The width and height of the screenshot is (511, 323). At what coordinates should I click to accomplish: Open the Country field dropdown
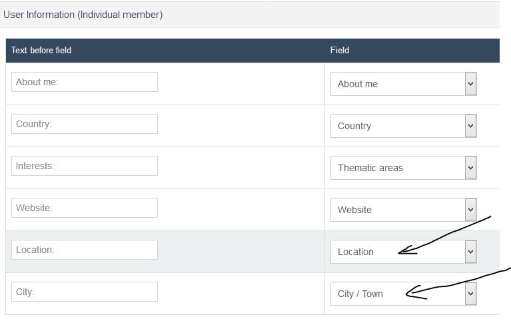click(404, 126)
